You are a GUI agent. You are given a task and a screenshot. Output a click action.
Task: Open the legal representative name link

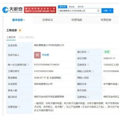point(45,55)
